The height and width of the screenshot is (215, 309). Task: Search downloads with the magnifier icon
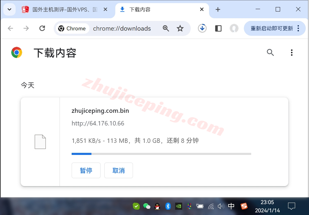tap(270, 52)
